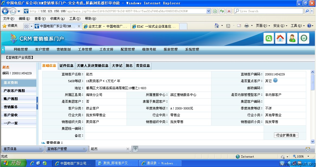This screenshot has width=316, height=167.
Task: Open the 客户管理 navigation menu
Action: click(42, 49)
